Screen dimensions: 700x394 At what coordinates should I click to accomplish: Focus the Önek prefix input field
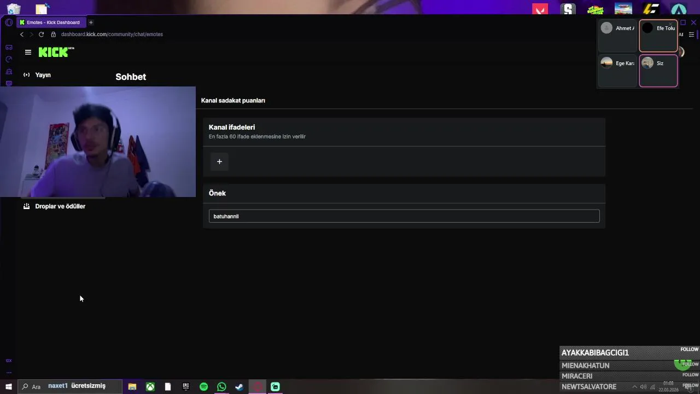pos(404,216)
